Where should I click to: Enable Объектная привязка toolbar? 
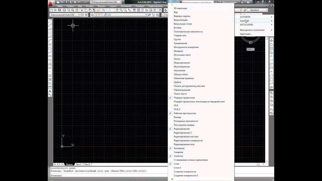click(x=201, y=78)
